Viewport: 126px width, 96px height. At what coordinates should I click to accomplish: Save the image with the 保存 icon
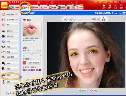coord(110,7)
